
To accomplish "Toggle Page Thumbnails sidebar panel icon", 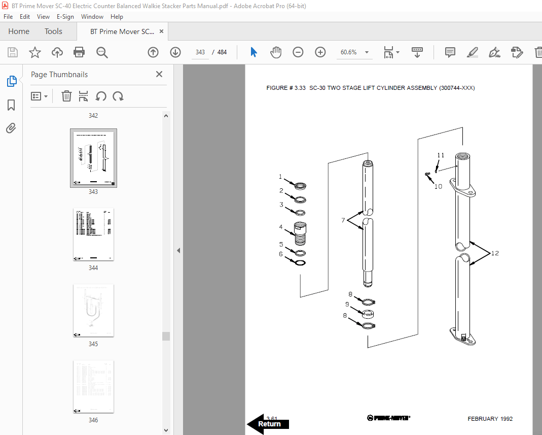I will click(x=11, y=81).
